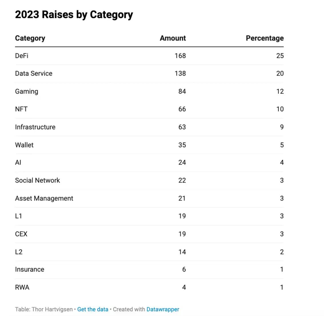Click the 'Table: Thor Hartvigsen' credit text

pyautogui.click(x=44, y=309)
